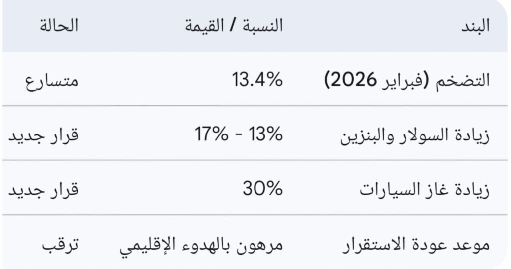
Task: Select the 30% value cell
Action: pos(262,190)
